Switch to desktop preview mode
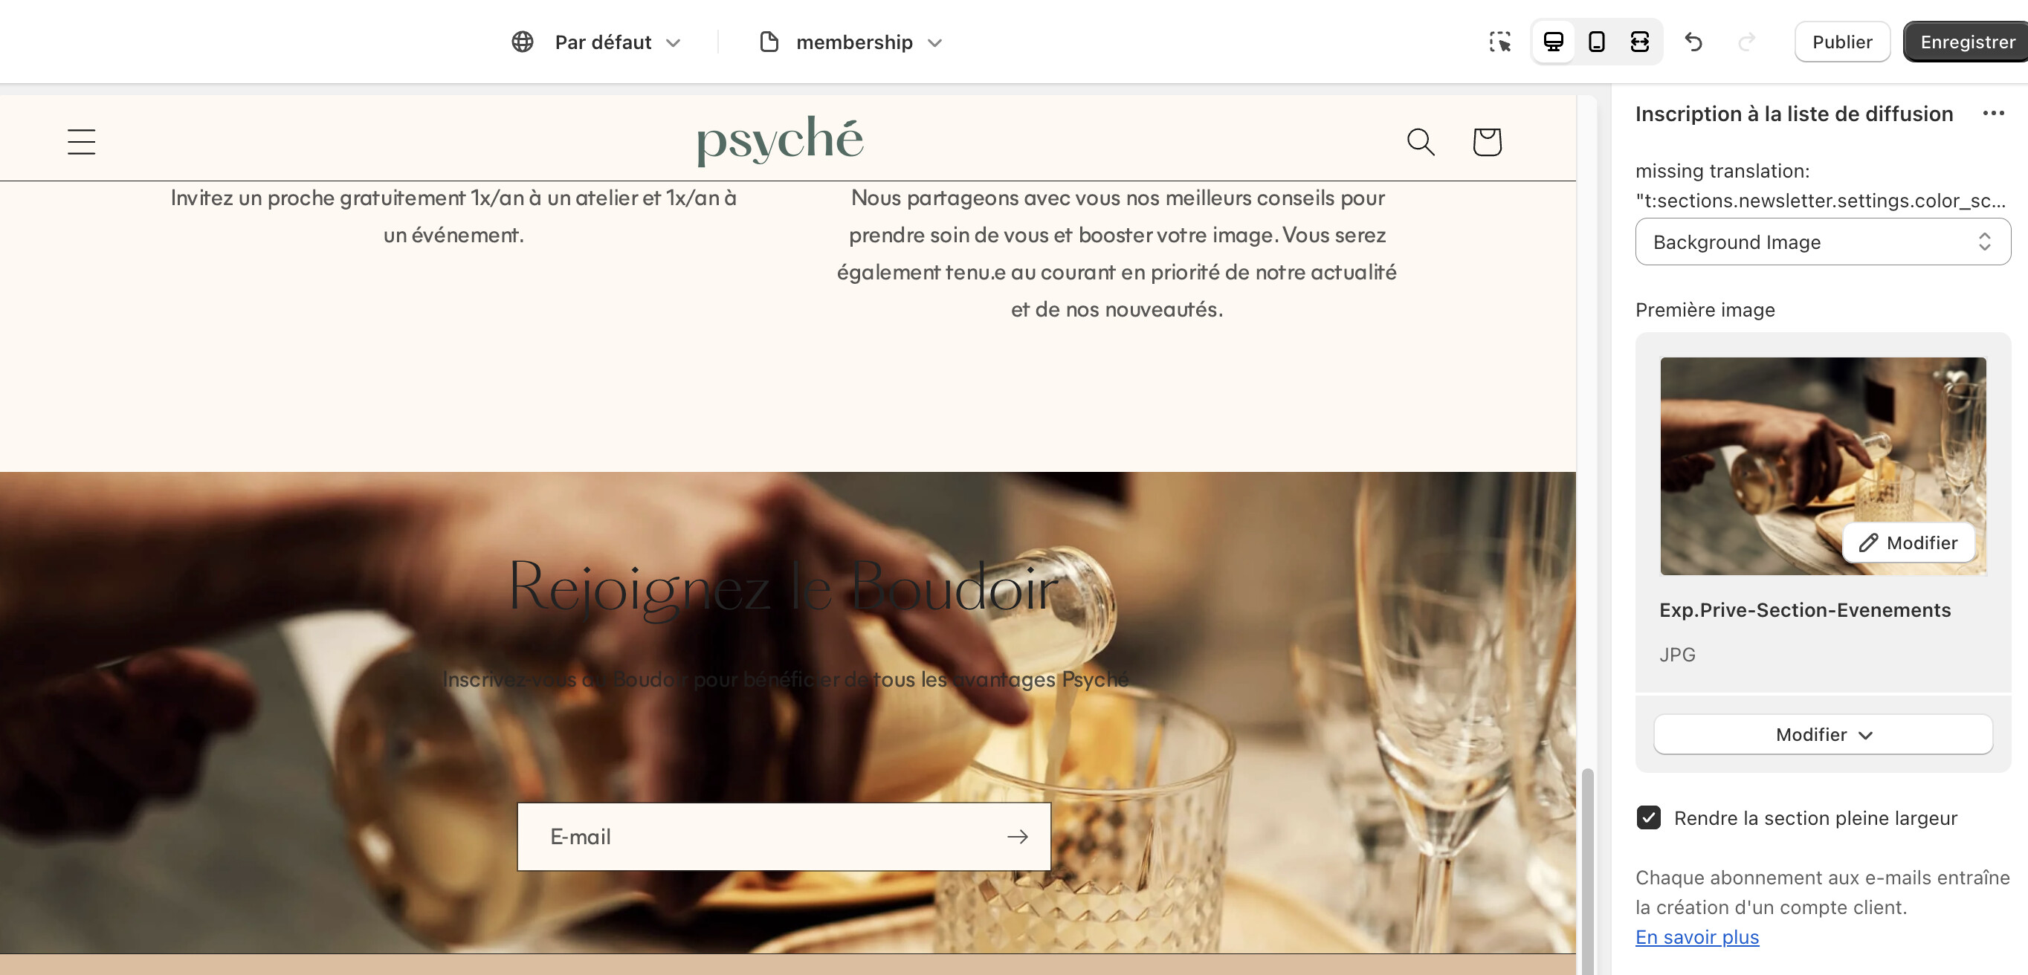 click(x=1553, y=42)
